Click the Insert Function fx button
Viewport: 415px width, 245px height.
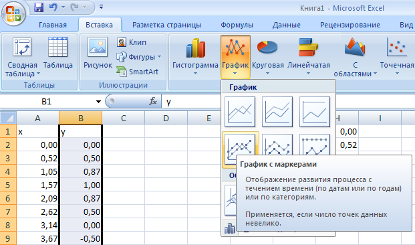pos(153,101)
